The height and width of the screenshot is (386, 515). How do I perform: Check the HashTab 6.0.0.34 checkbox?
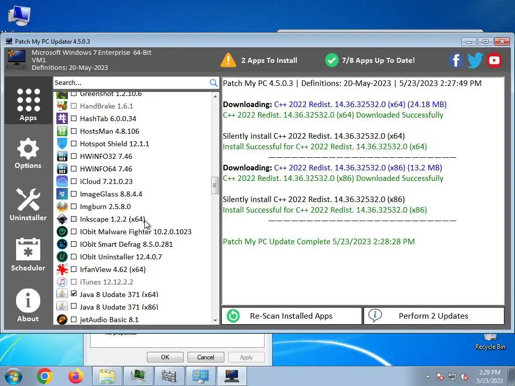(x=73, y=119)
